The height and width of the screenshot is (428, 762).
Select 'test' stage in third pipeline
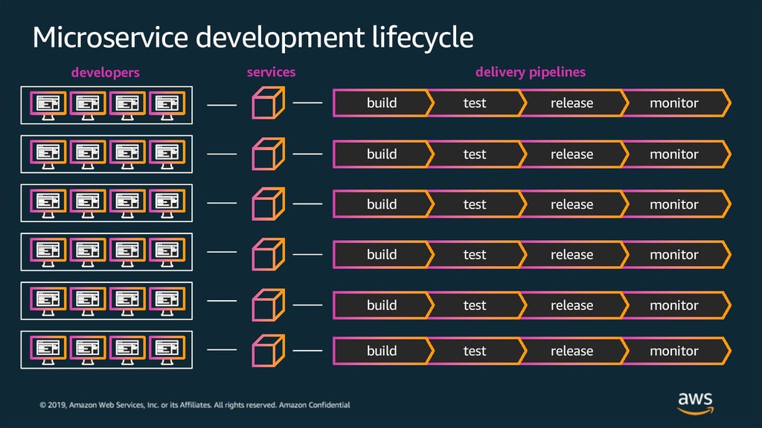[x=475, y=204]
